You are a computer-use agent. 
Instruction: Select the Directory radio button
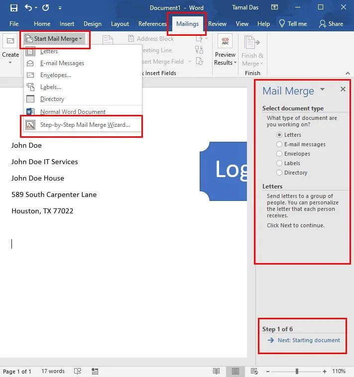coord(279,173)
